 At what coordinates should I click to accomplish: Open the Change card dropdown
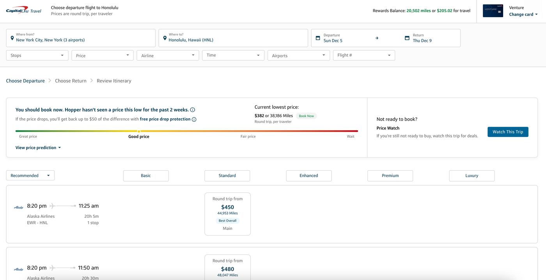tap(523, 14)
